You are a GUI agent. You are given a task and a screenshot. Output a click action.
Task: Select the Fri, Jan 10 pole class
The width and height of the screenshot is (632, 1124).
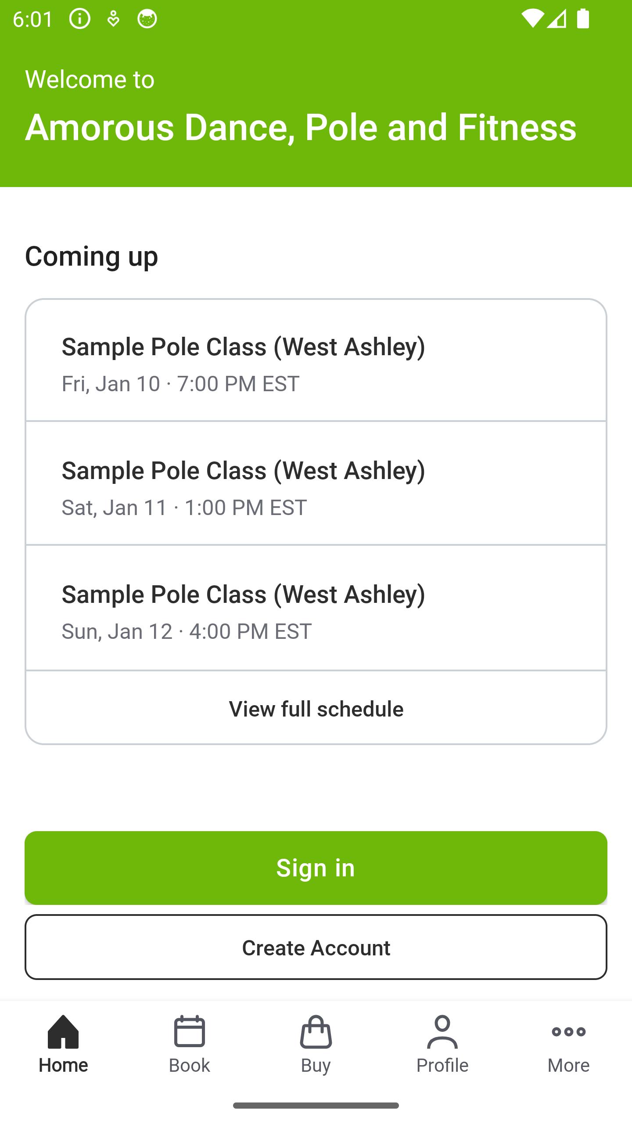tap(316, 364)
